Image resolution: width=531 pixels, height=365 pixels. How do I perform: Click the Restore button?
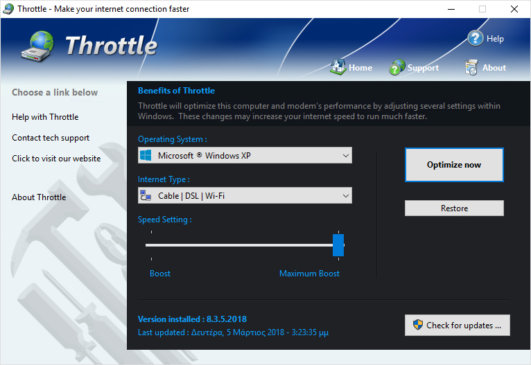click(454, 208)
